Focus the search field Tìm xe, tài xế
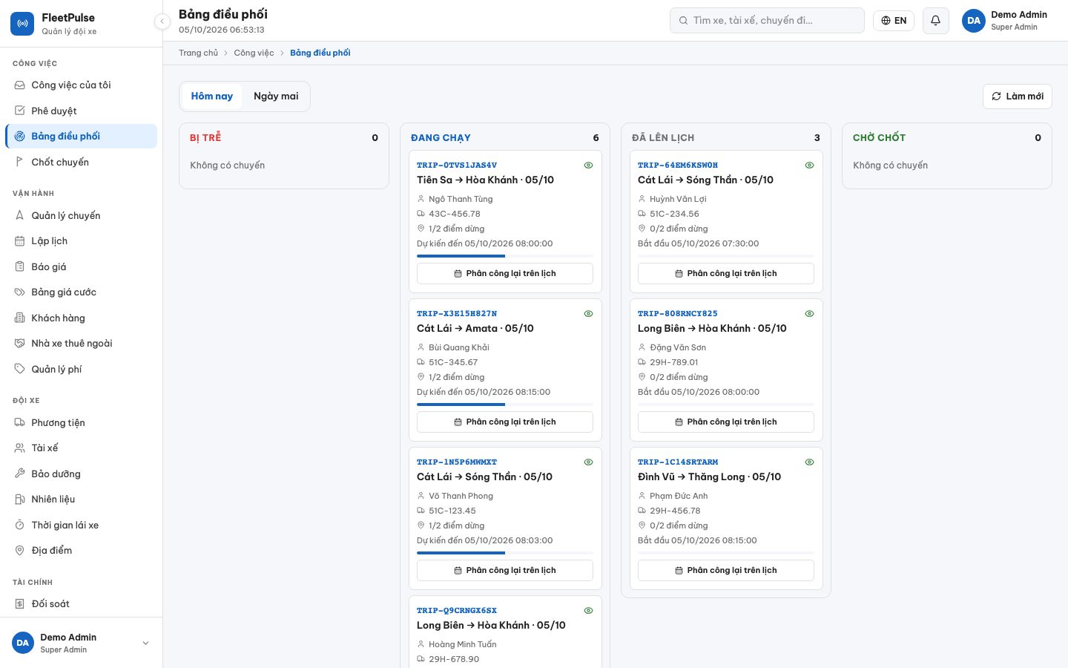Image resolution: width=1068 pixels, height=668 pixels. click(x=767, y=21)
